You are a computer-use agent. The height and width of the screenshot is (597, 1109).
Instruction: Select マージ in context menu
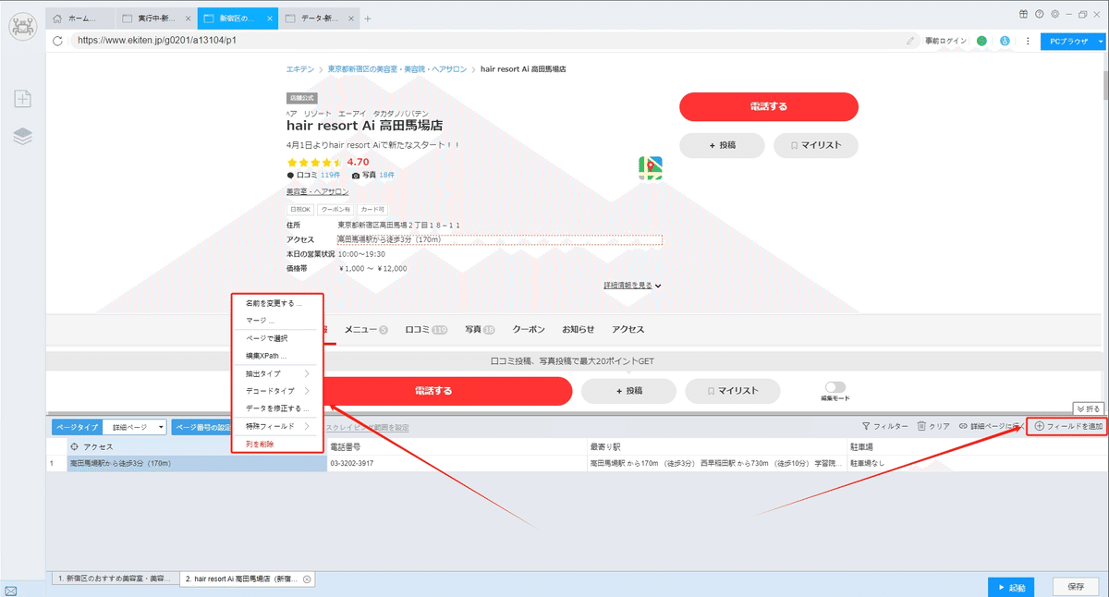(261, 321)
